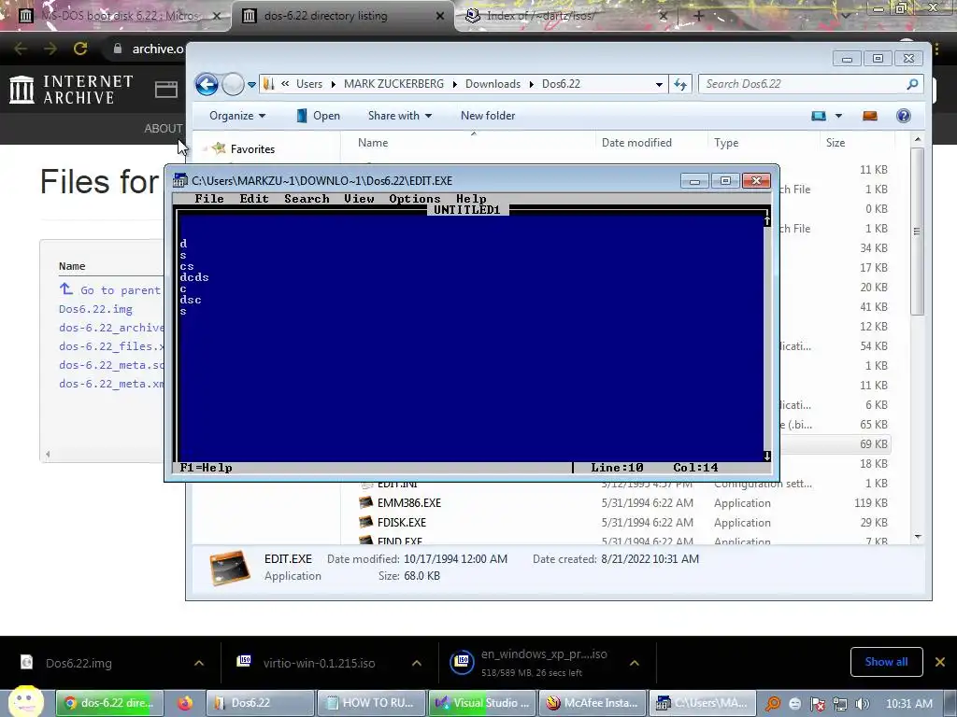This screenshot has height=717, width=957.
Task: Sort files by the Size column
Action: (836, 143)
